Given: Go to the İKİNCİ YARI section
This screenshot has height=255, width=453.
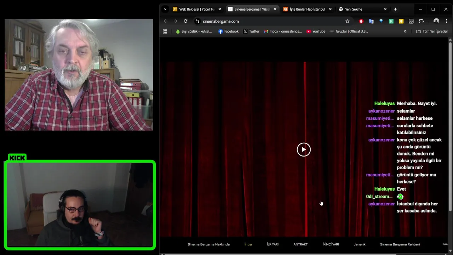Looking at the screenshot, I should (x=331, y=244).
